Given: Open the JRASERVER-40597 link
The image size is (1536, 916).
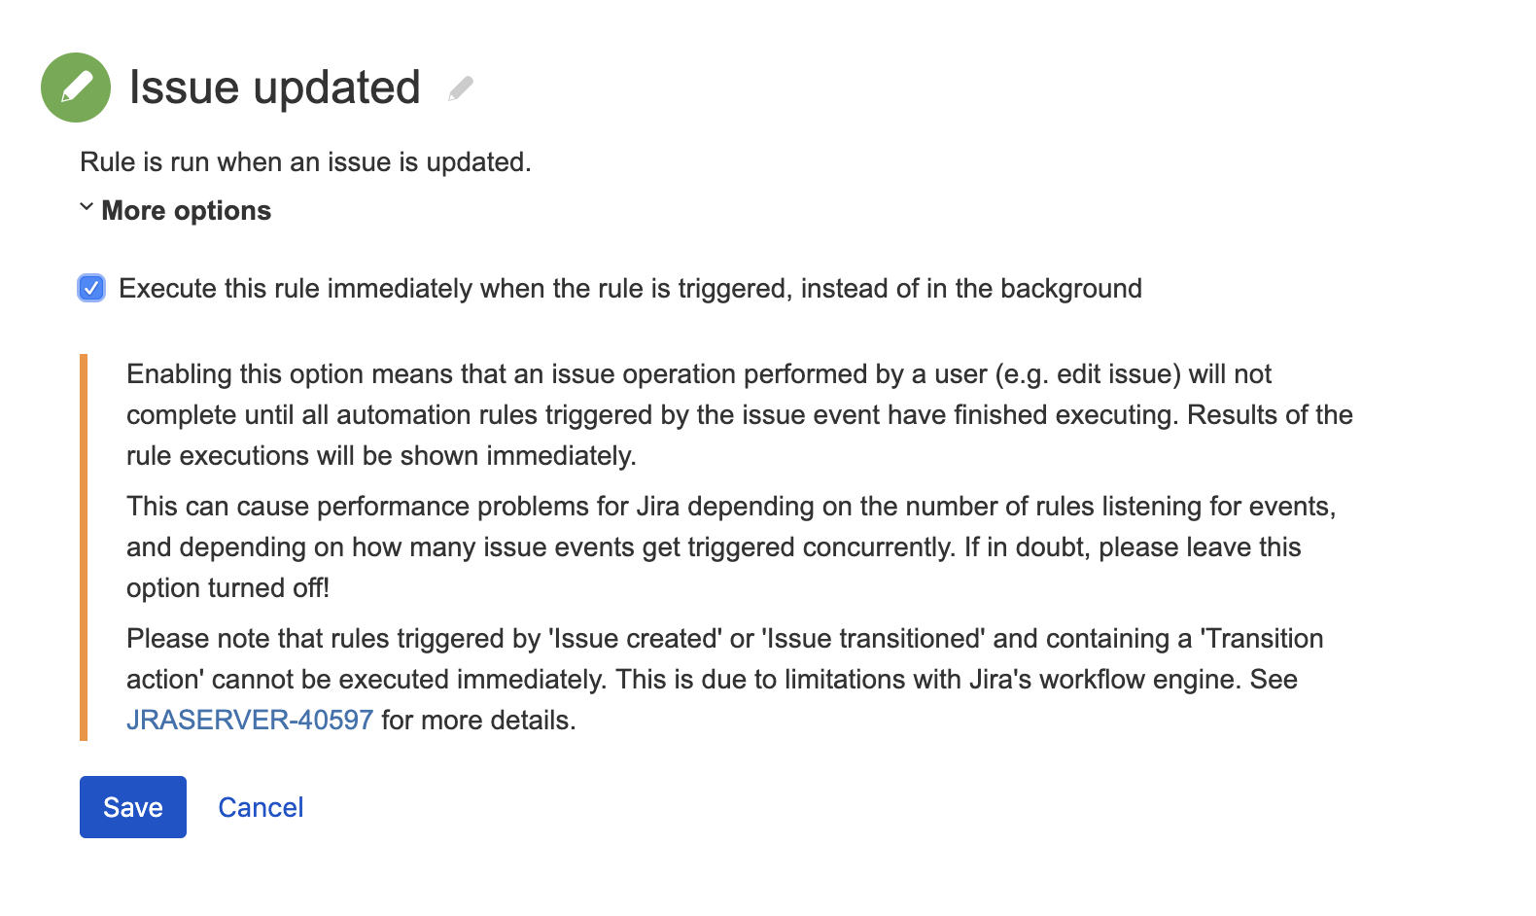Looking at the screenshot, I should pos(250,721).
